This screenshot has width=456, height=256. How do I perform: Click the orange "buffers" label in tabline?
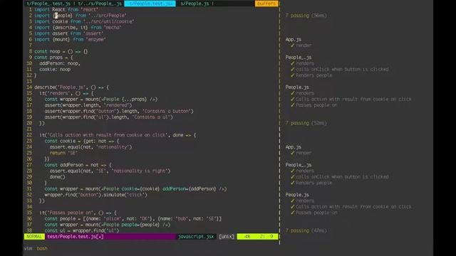(x=266, y=4)
